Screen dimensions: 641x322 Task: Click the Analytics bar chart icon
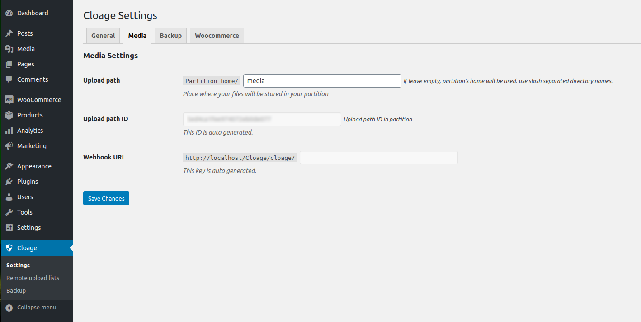[9, 131]
